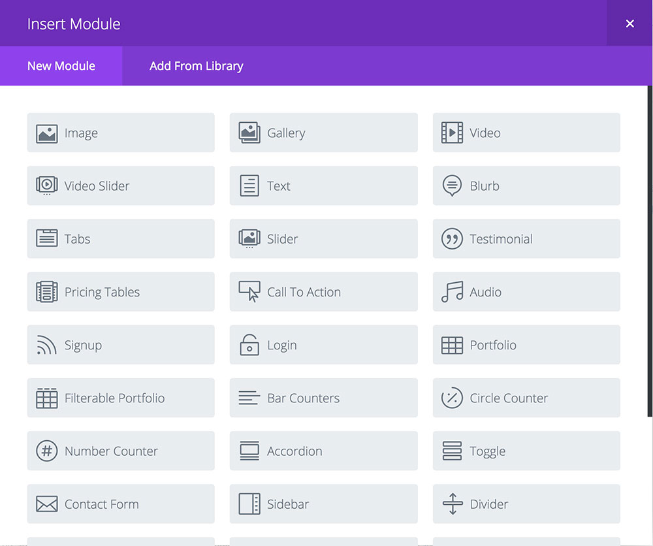The image size is (653, 546).
Task: Click the Image module icon
Action: tap(46, 133)
